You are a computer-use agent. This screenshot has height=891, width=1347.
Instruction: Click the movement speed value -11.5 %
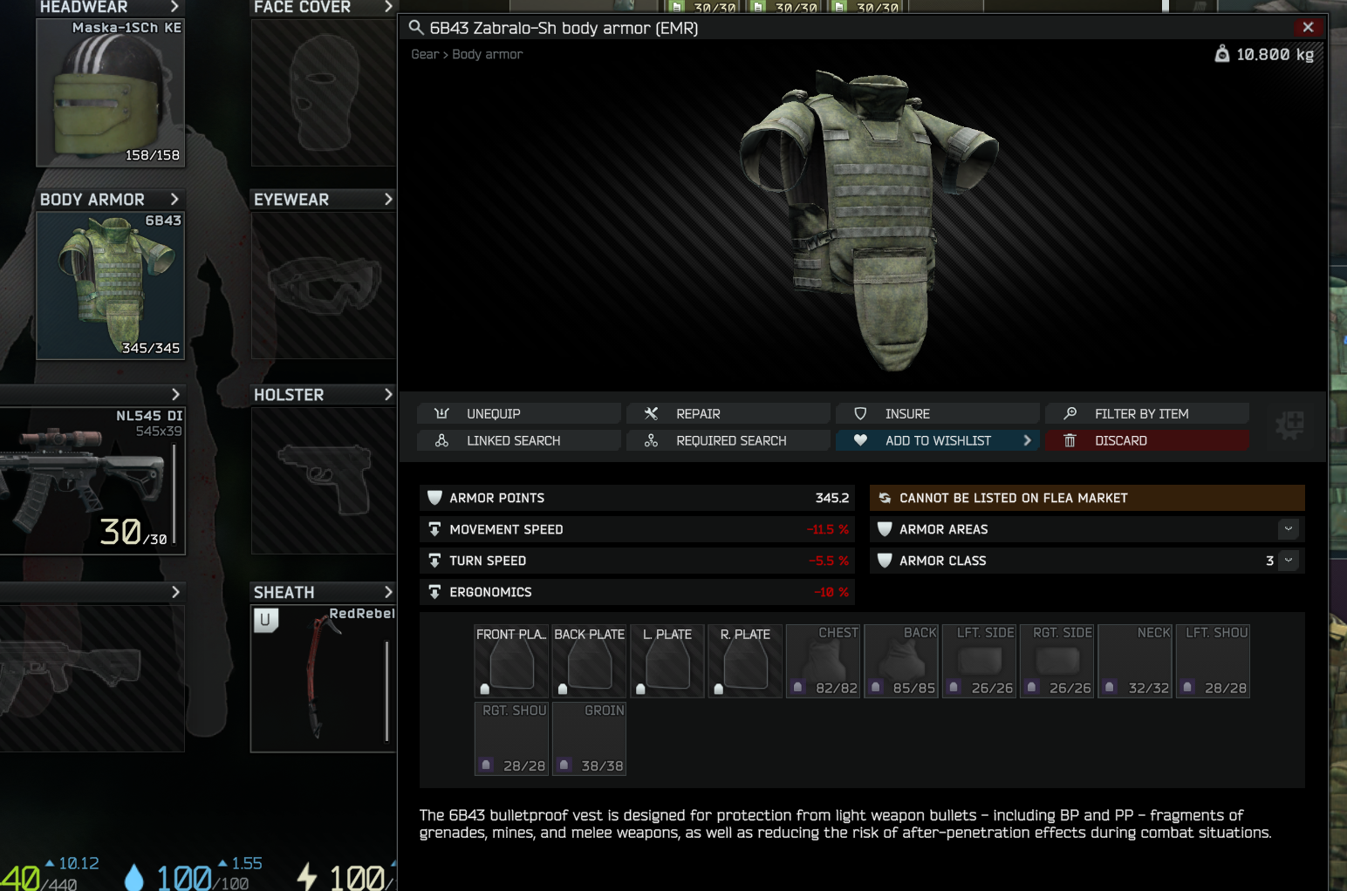[828, 529]
